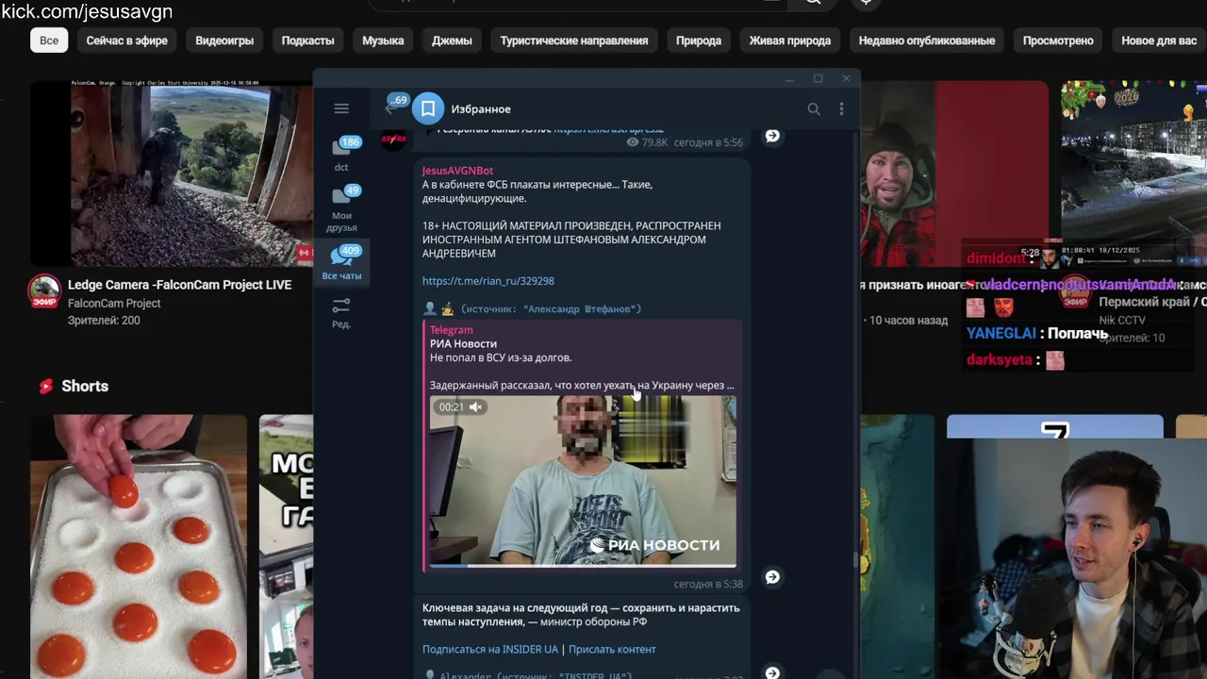Viewport: 1207px width, 679px height.
Task: Open FalconCam Project channel name
Action: tap(114, 304)
